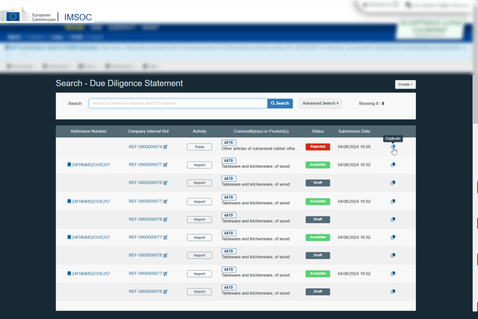Click the edit icon beside REF-0000000074
The image size is (478, 319).
[x=165, y=147]
